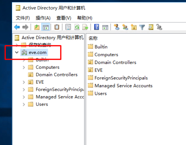Select Managed Service Accounts in the left tree
This screenshot has width=186, height=145.
coord(60,97)
